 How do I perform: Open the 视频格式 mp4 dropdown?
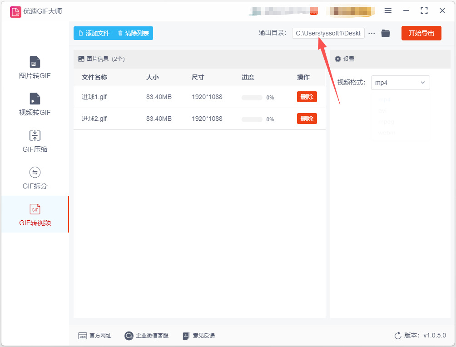click(400, 83)
